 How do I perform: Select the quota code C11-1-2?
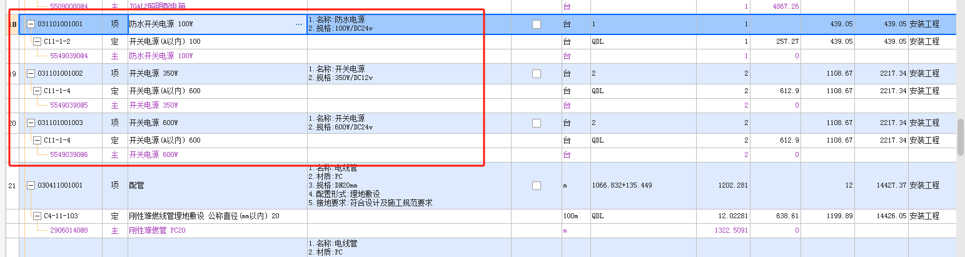57,42
